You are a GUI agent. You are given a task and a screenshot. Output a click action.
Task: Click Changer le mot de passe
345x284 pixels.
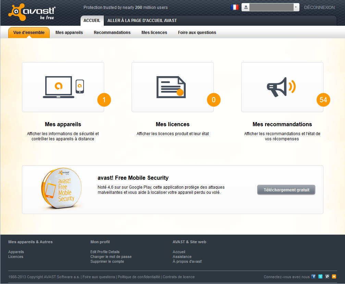[111, 257]
